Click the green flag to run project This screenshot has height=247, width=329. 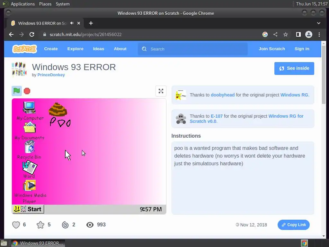[17, 91]
